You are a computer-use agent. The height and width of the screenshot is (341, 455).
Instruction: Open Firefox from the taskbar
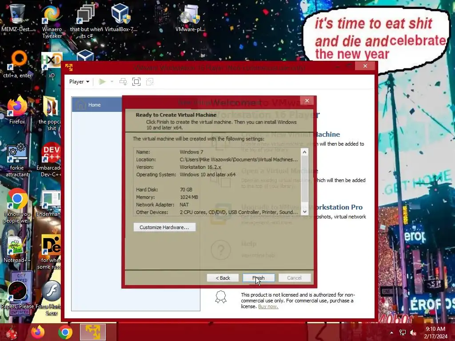(x=38, y=332)
